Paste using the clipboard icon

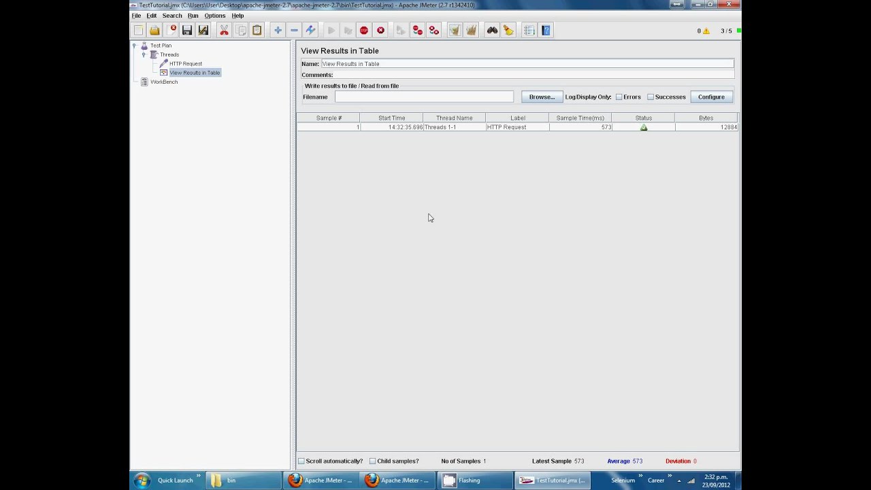(257, 31)
